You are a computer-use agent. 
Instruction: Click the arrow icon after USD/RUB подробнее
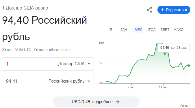118,102
